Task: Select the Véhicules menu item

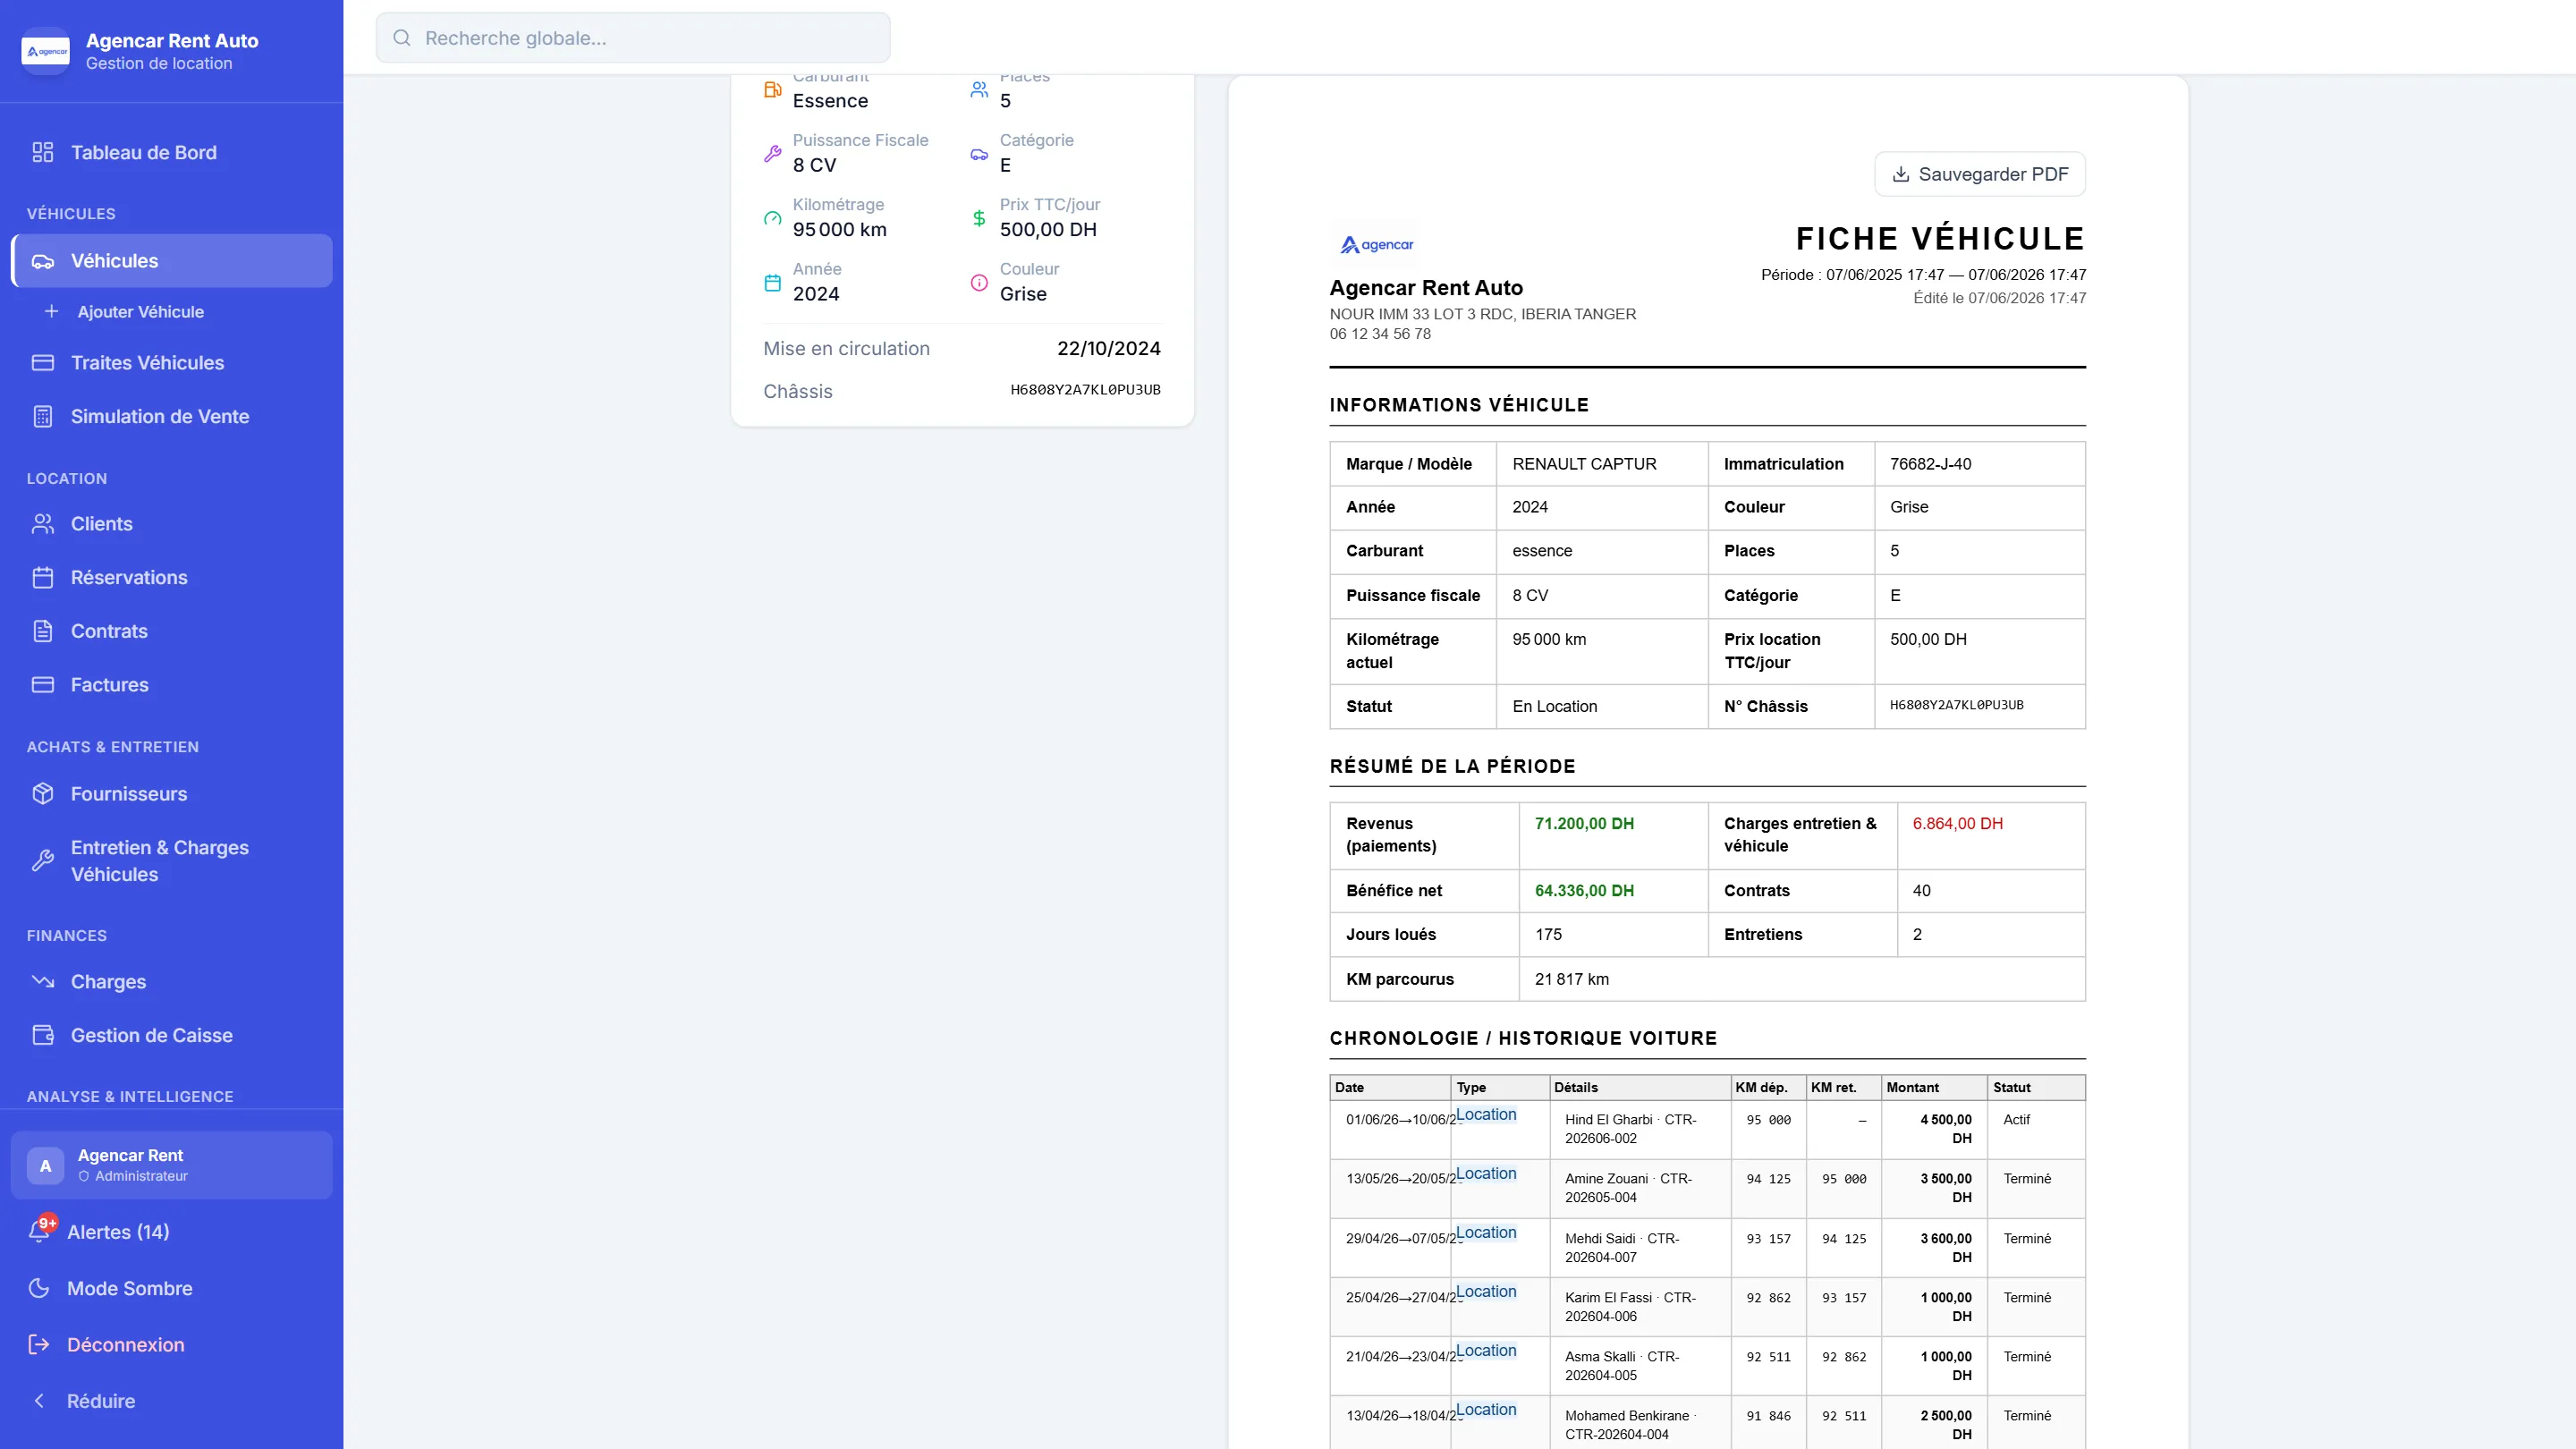Action: point(171,261)
